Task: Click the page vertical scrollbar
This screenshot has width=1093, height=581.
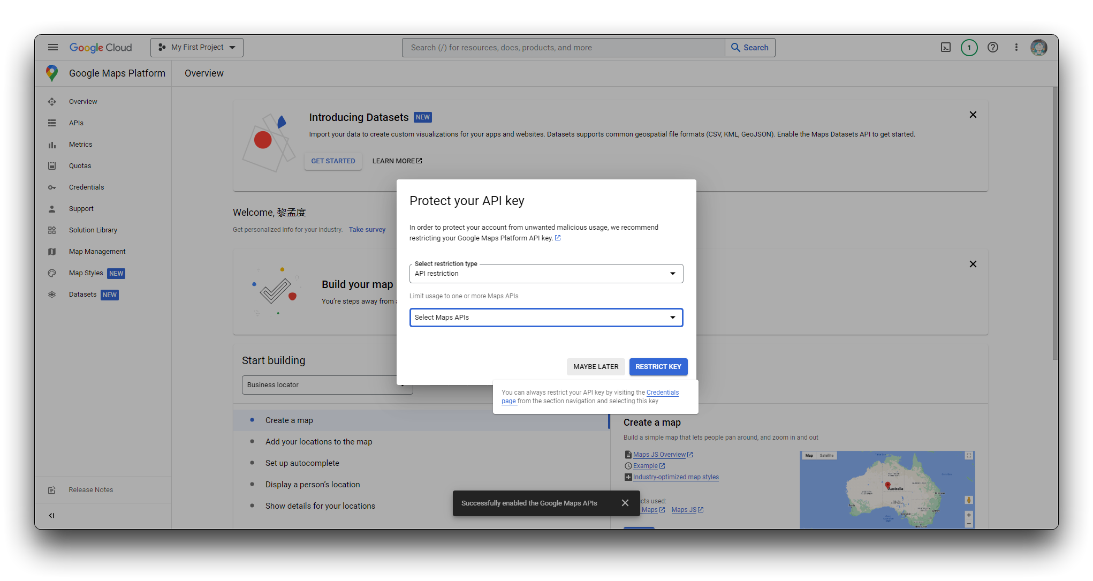Action: [x=1055, y=224]
